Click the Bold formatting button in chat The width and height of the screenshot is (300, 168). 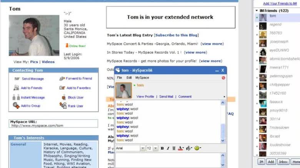click(x=162, y=148)
